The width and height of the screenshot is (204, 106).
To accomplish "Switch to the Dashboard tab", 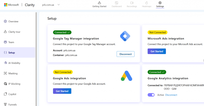I will click(x=117, y=5).
